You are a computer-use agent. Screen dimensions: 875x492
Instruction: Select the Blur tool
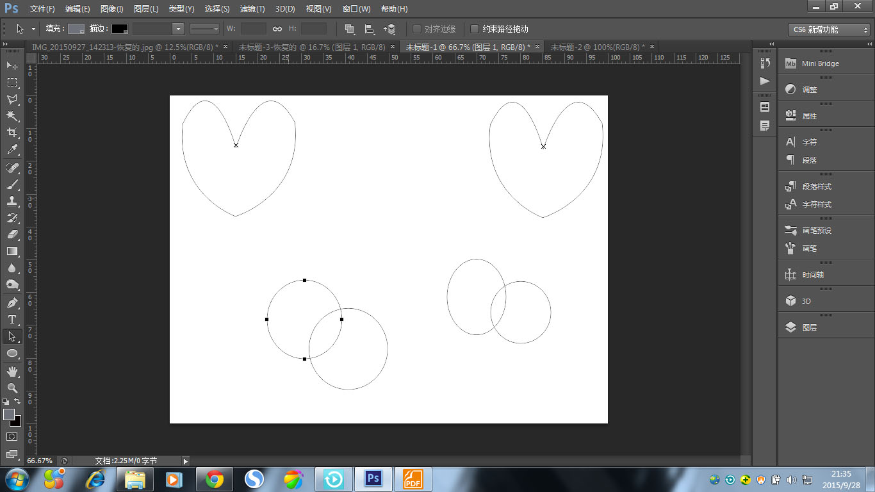click(12, 268)
